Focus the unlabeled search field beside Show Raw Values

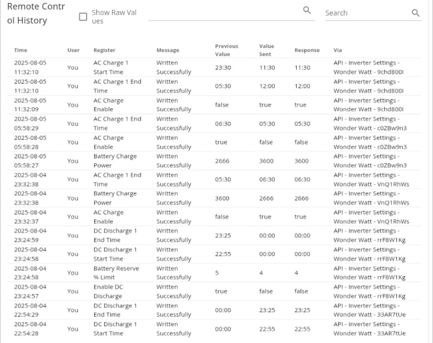pyautogui.click(x=224, y=13)
